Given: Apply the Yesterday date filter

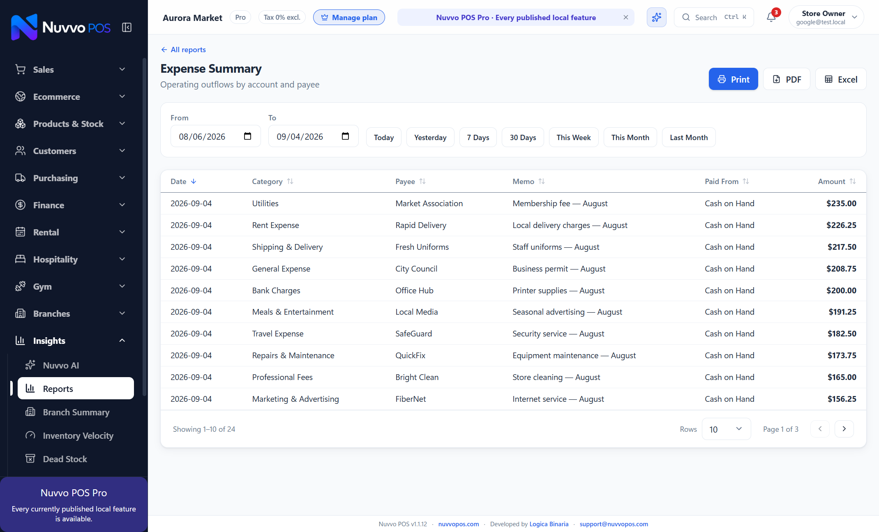Looking at the screenshot, I should click(430, 137).
